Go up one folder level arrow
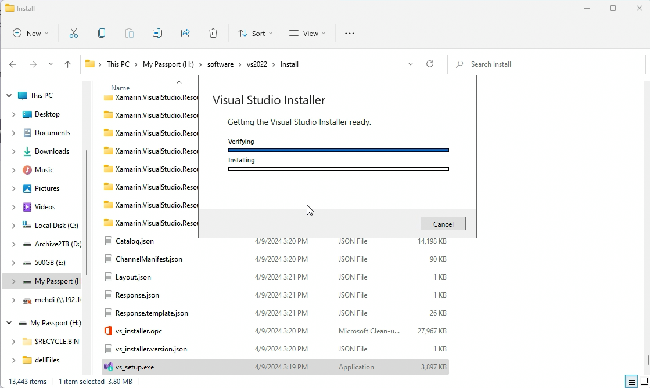Screen dimensions: 650x388 pos(67,64)
